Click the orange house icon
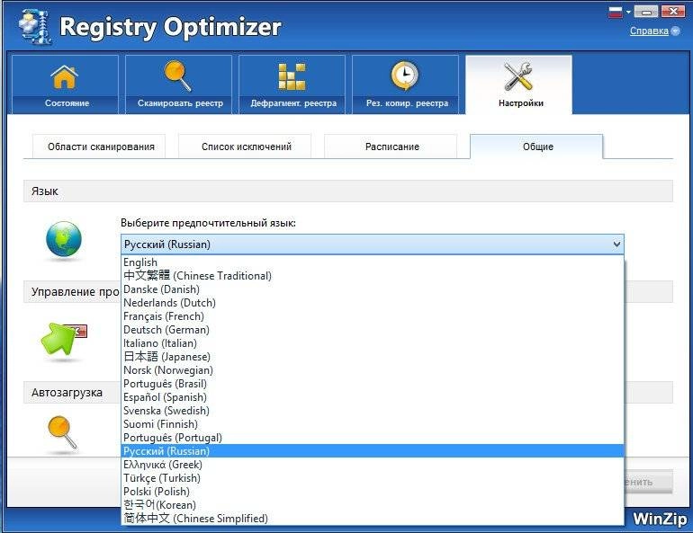 pos(65,76)
